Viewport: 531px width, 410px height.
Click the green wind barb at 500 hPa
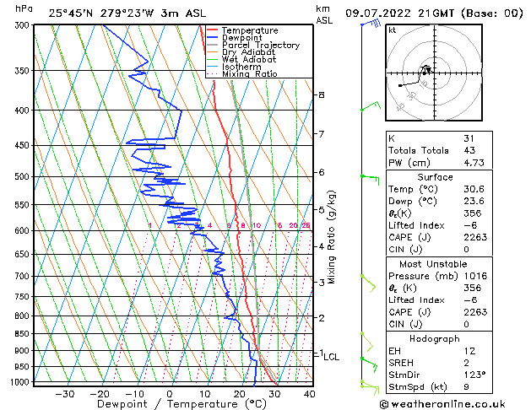(x=370, y=180)
